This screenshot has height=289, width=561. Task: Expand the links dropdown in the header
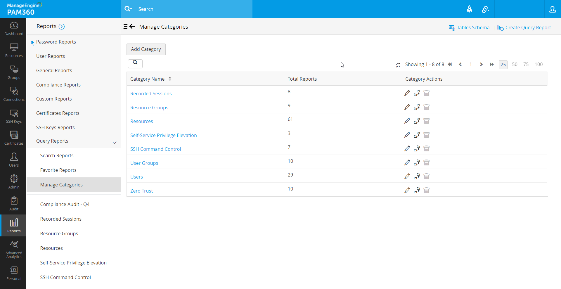pyautogui.click(x=485, y=9)
